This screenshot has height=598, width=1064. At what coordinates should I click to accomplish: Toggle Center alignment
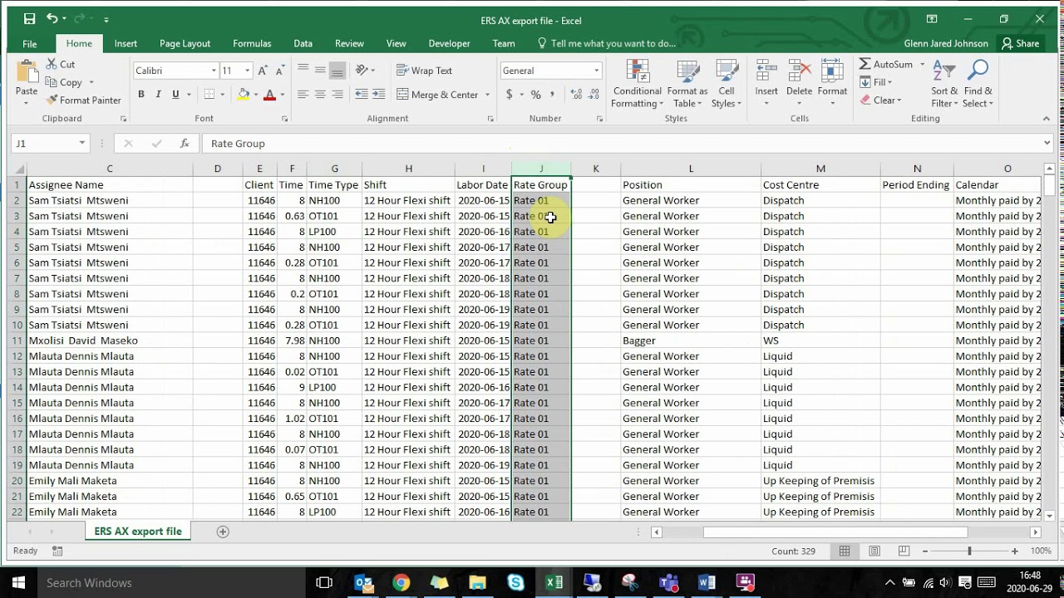[320, 95]
